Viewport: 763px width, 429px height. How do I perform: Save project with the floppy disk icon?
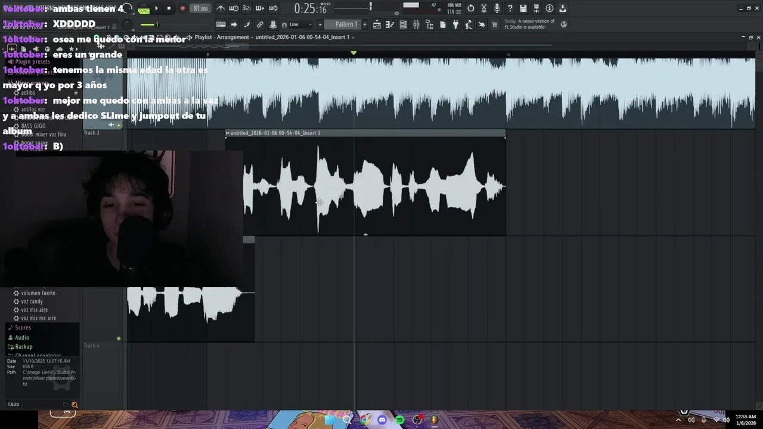coord(523,8)
